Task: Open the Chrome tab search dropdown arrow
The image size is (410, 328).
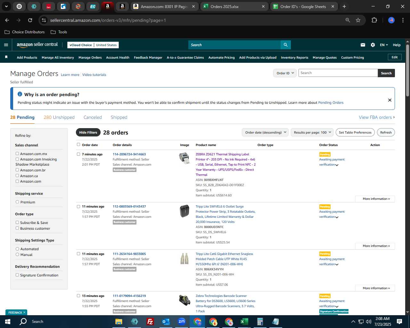Action: (x=6, y=6)
